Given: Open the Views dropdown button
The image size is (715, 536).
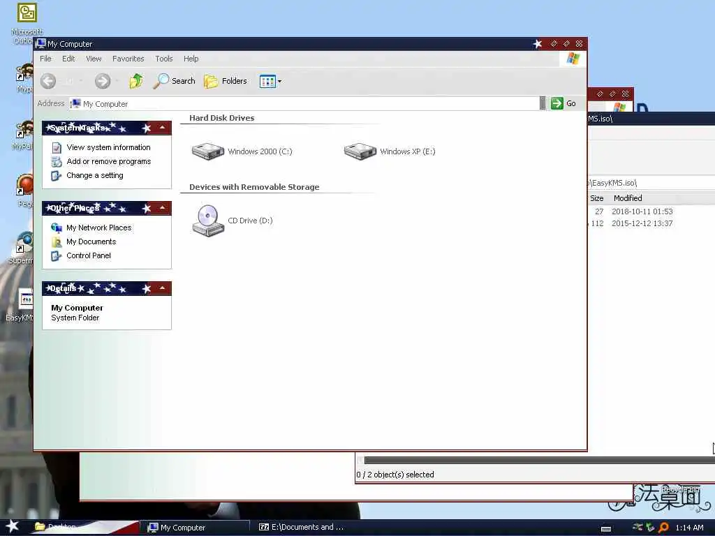Looking at the screenshot, I should (x=270, y=81).
